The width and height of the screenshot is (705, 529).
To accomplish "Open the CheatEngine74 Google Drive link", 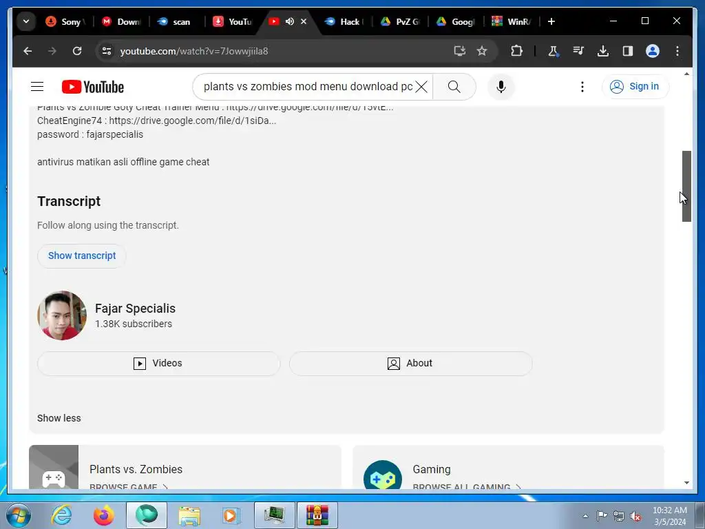I will click(x=193, y=121).
